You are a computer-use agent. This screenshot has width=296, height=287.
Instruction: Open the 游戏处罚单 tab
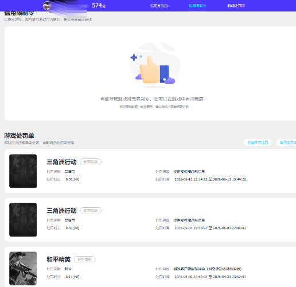[236, 6]
